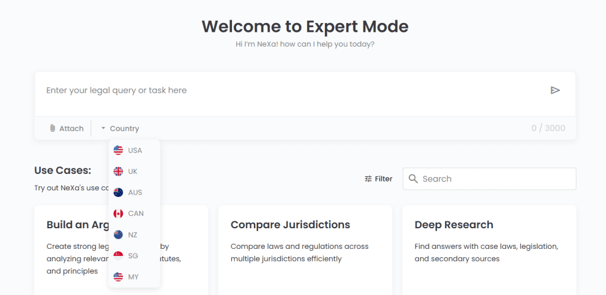Click the magnifier icon in Search box
Screen dimensions: 606x295
(413, 179)
